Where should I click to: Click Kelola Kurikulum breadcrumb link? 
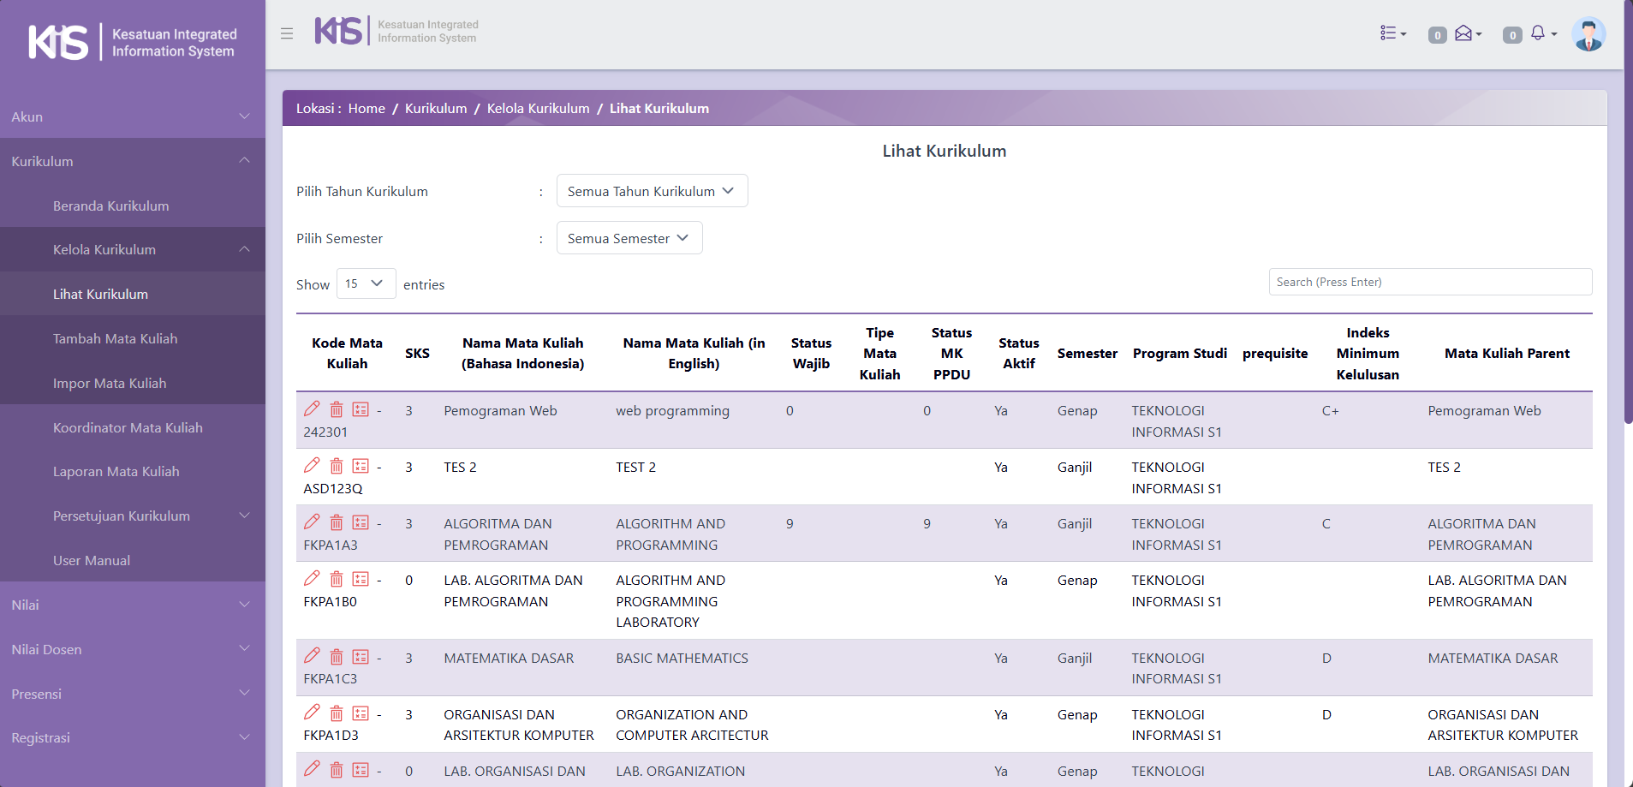[538, 109]
